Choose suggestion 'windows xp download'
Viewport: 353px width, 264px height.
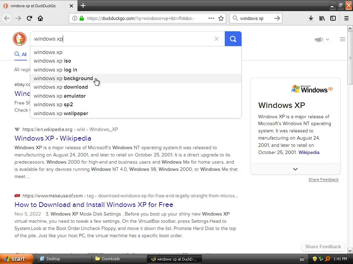[x=136, y=87]
